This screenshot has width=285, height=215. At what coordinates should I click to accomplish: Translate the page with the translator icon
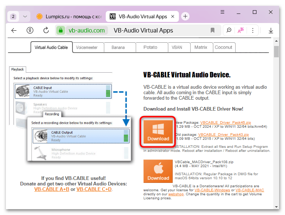241,30
